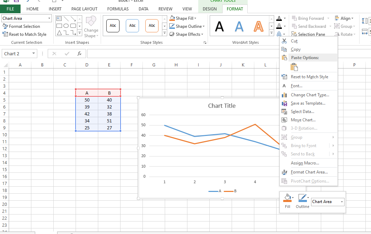Expand the Name Box dropdown showing Chart 2
371x234 pixels.
(33, 54)
